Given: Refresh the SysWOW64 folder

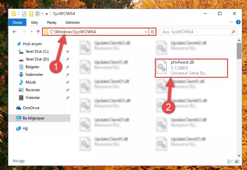Looking at the screenshot, I should coord(153,32).
